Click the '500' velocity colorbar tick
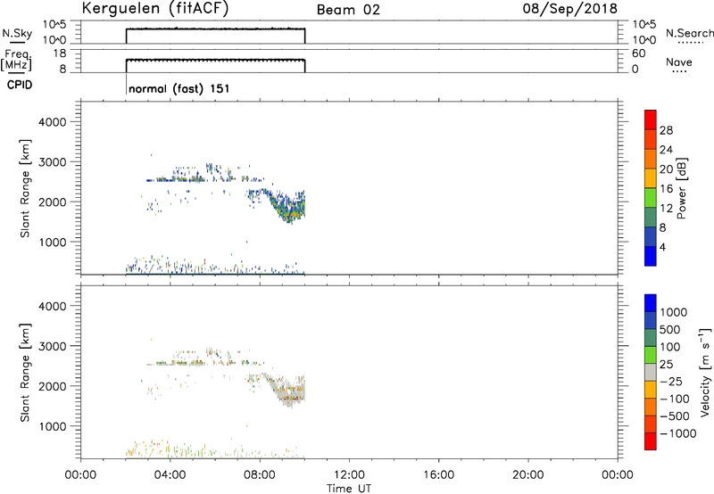 [669, 329]
